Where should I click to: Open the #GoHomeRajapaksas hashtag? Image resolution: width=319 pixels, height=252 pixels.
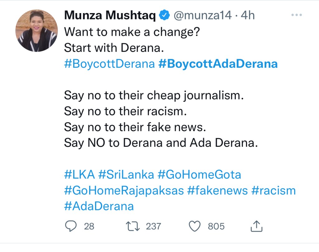pyautogui.click(x=124, y=190)
